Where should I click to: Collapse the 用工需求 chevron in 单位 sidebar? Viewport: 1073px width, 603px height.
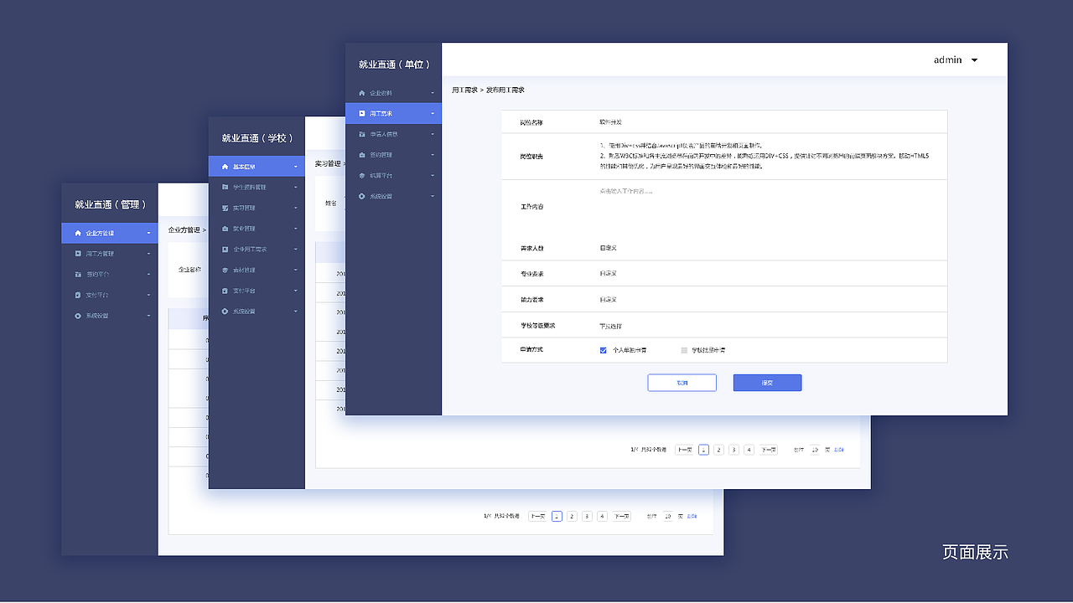click(433, 113)
